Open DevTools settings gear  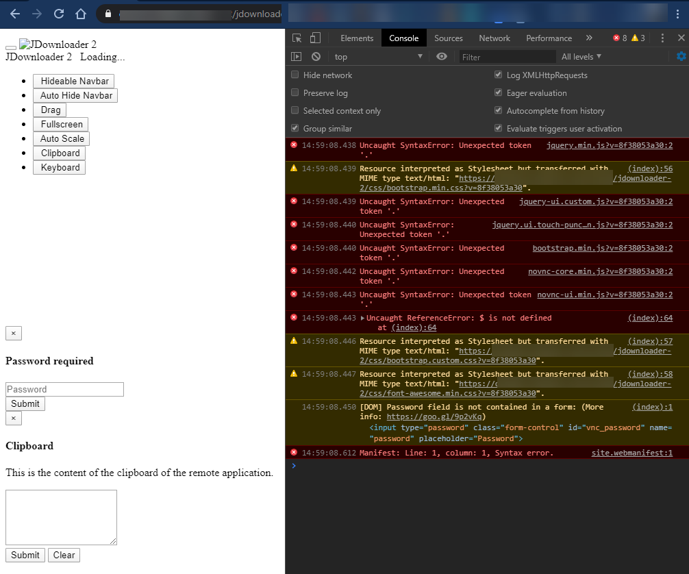pyautogui.click(x=680, y=56)
